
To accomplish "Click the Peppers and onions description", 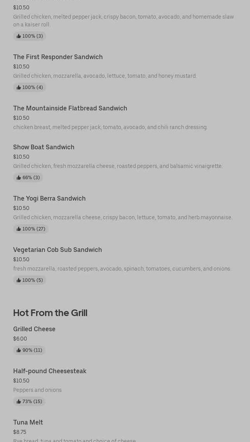I will [x=37, y=390].
